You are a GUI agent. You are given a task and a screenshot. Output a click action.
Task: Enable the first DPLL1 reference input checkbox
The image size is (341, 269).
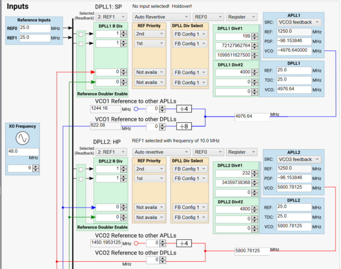pos(81,34)
